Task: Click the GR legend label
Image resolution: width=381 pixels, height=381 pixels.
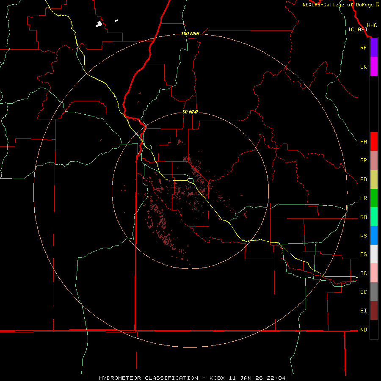Action: pos(363,160)
